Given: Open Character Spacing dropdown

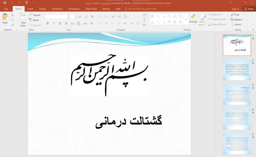Looking at the screenshot, I should click(79, 23).
